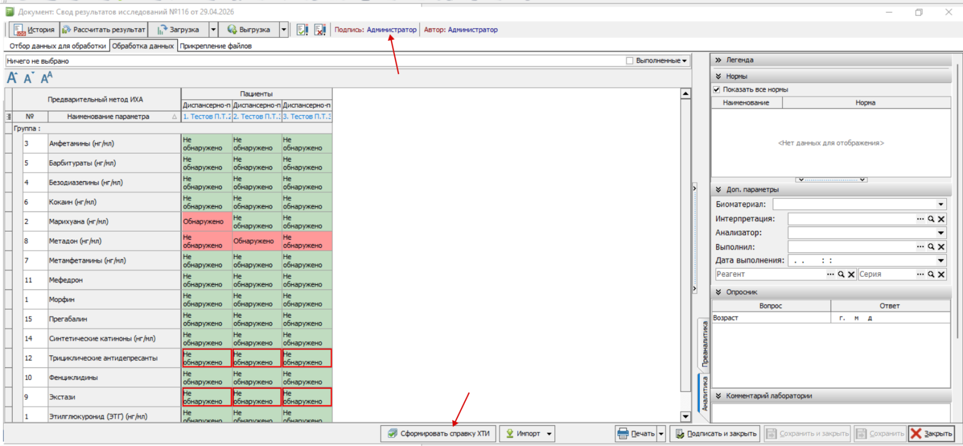This screenshot has height=446, width=963.
Task: Click Рассчитать результат toolbar button
Action: point(104,30)
